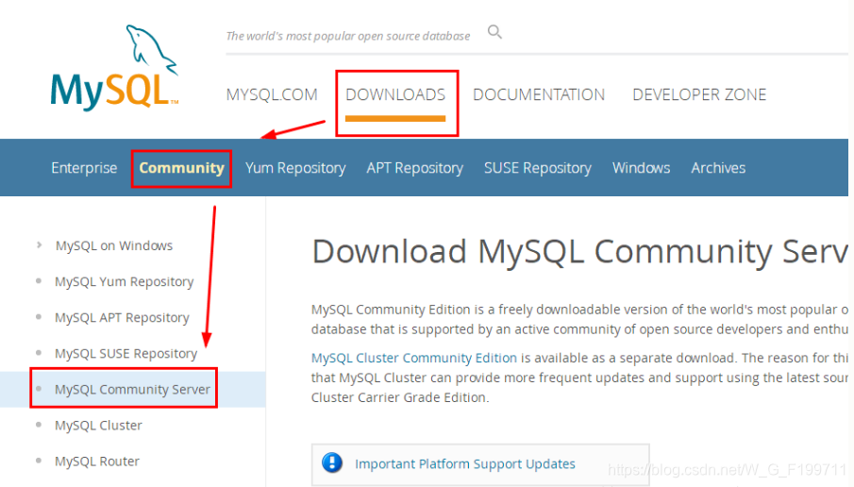Select the Enterprise submenu item
Screen dimensions: 854x487
84,168
